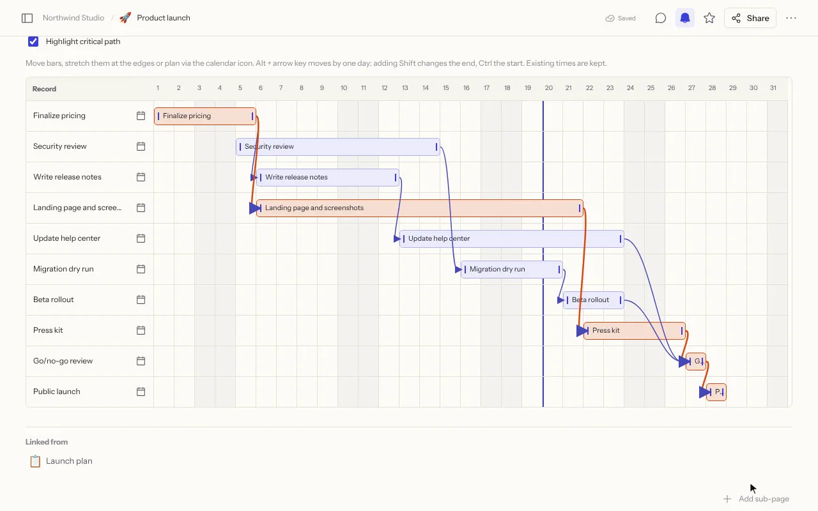Image resolution: width=818 pixels, height=511 pixels.
Task: Click the Linked from heading
Action: click(47, 442)
